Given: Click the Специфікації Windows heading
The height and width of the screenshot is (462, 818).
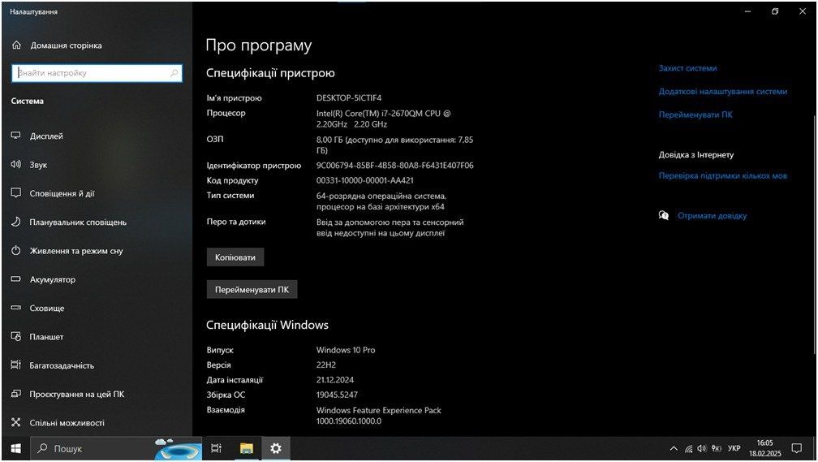Looking at the screenshot, I should [267, 326].
